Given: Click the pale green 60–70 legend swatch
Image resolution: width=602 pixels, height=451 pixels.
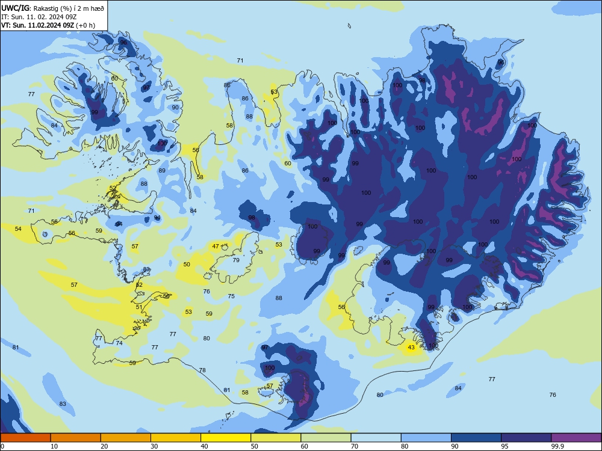Looking at the screenshot, I should point(326,438).
